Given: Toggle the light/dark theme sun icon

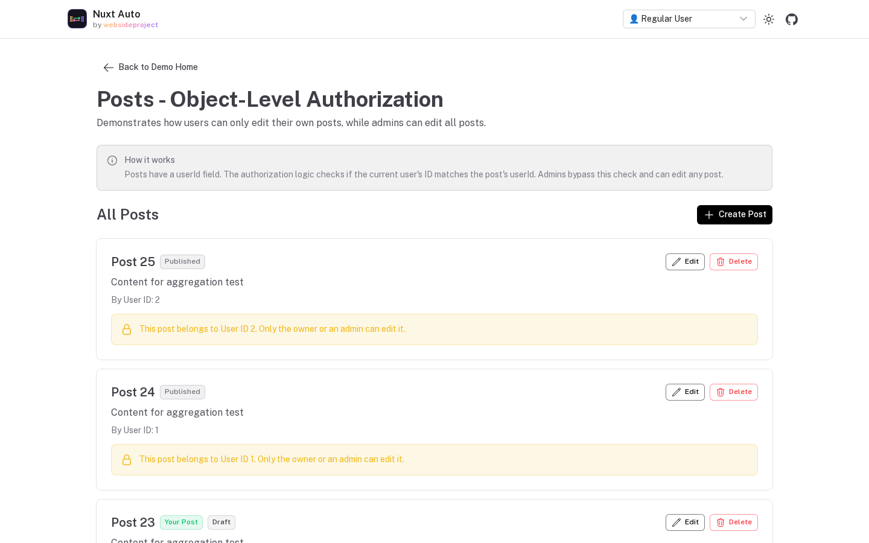Looking at the screenshot, I should (x=769, y=19).
